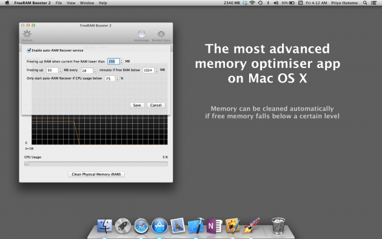The height and width of the screenshot is (239, 382).
Task: Click the CPU usage below field showing 75
Action: coord(110,78)
